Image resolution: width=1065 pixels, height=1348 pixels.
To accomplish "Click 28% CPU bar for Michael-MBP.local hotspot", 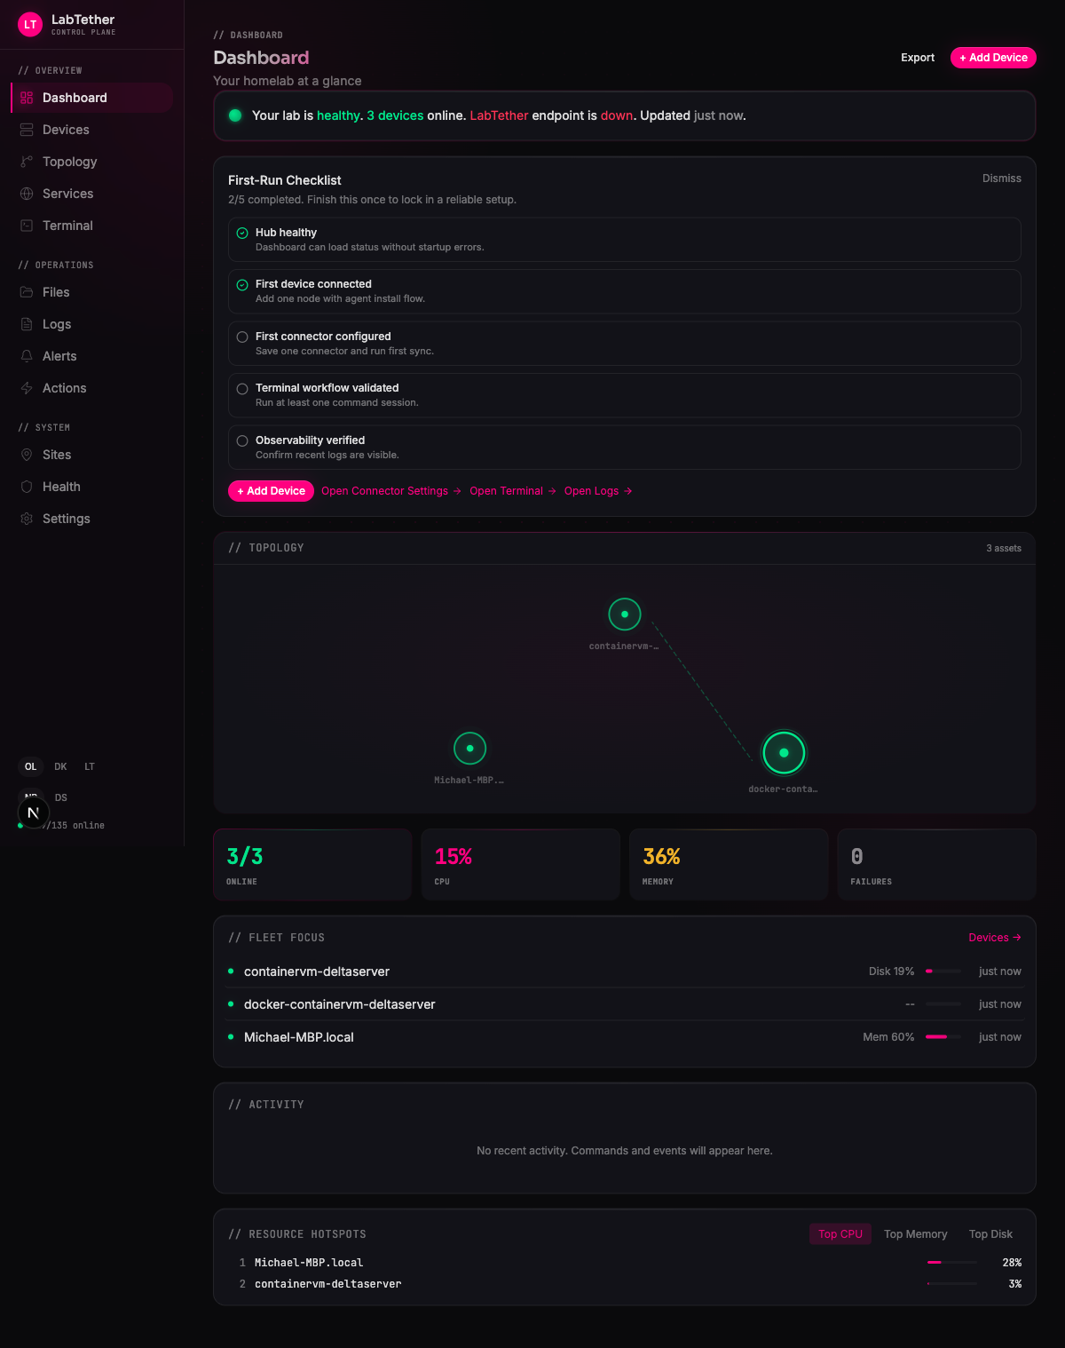I will point(952,1263).
